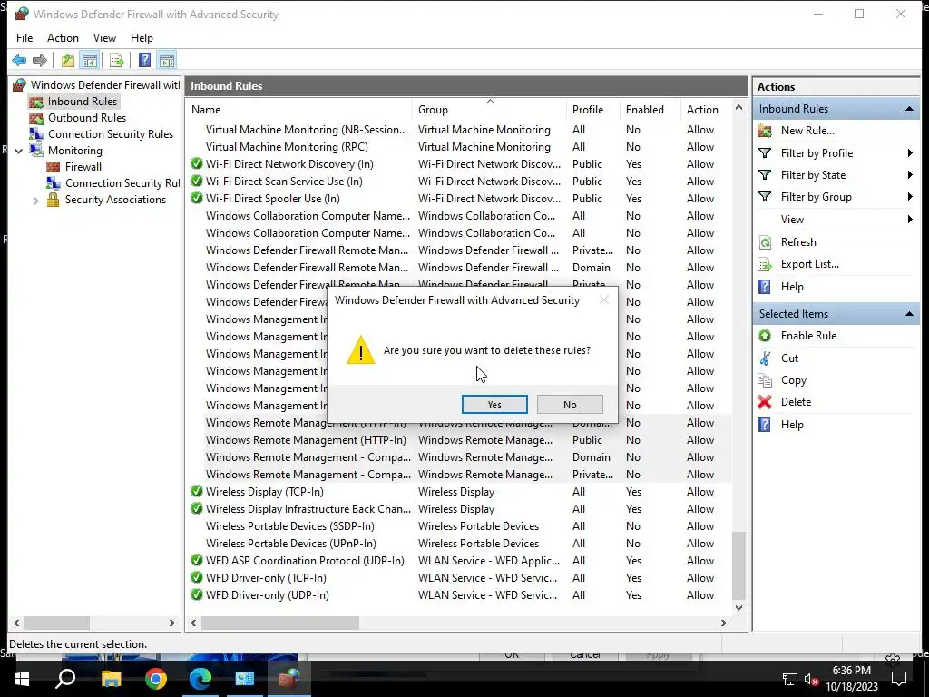
Task: Click Copy in Selected Items
Action: point(793,380)
